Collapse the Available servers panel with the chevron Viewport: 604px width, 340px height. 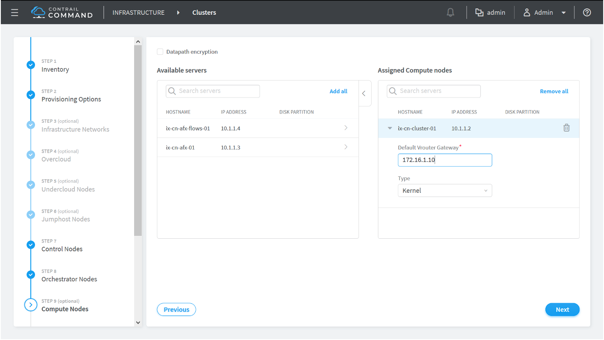[364, 94]
